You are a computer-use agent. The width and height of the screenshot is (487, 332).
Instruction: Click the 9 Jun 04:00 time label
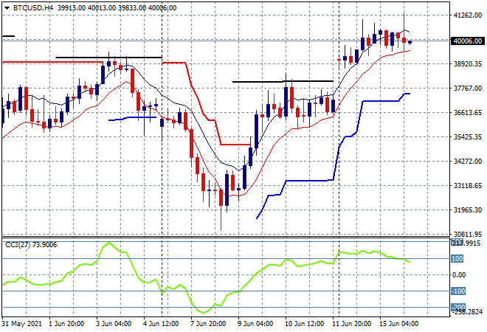coord(255,324)
